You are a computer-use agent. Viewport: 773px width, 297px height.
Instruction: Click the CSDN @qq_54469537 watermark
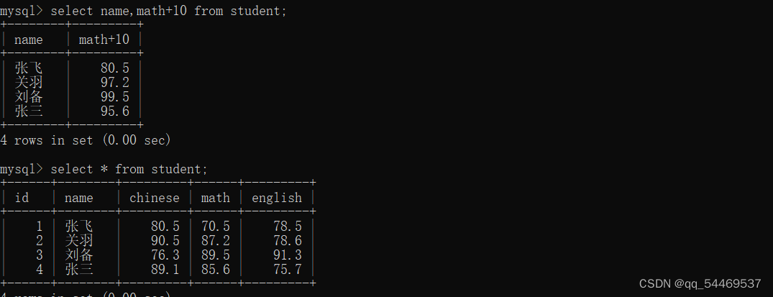(x=700, y=283)
